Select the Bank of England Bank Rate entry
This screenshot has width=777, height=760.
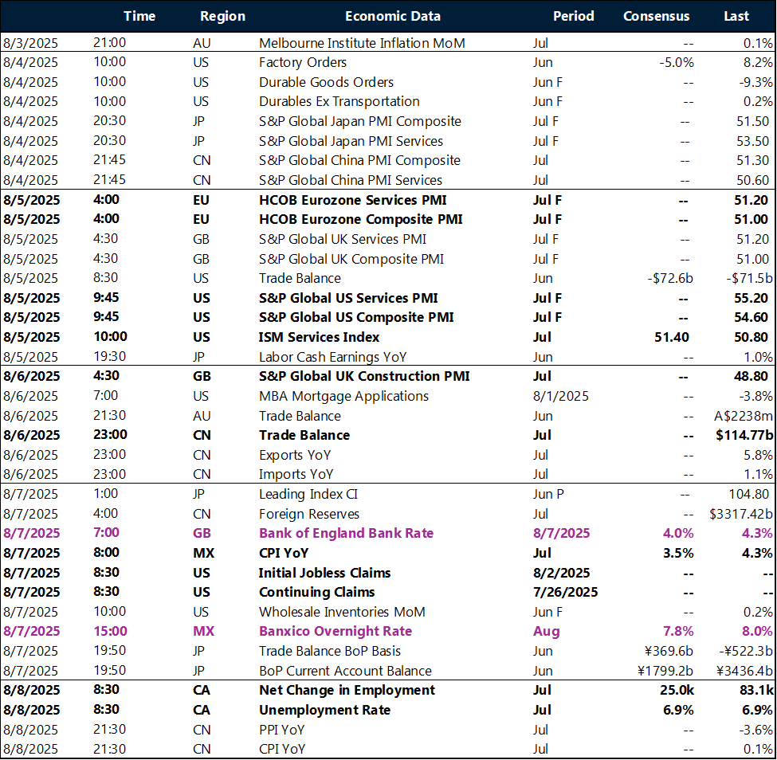(x=345, y=533)
